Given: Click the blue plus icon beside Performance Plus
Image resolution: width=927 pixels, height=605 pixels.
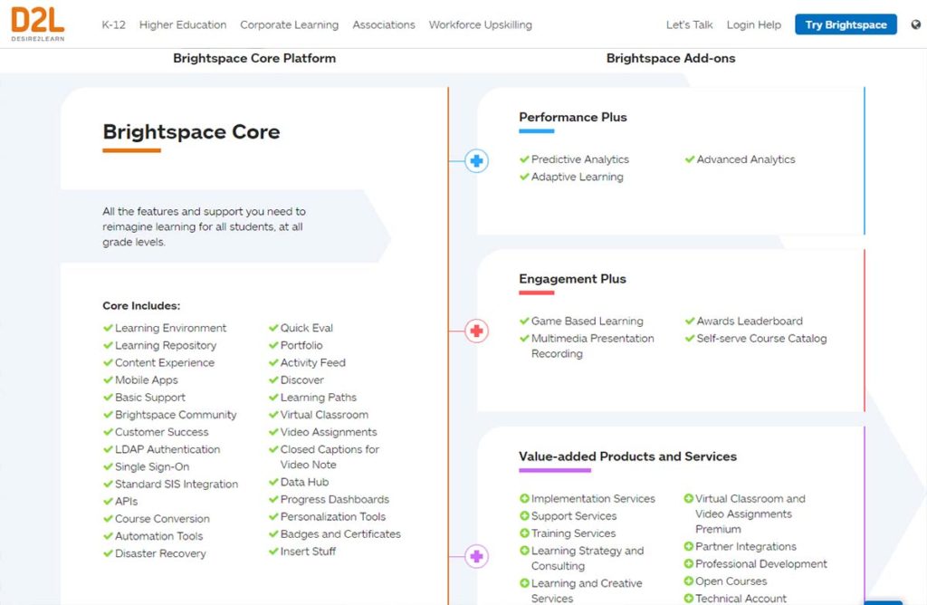Looking at the screenshot, I should [x=476, y=160].
